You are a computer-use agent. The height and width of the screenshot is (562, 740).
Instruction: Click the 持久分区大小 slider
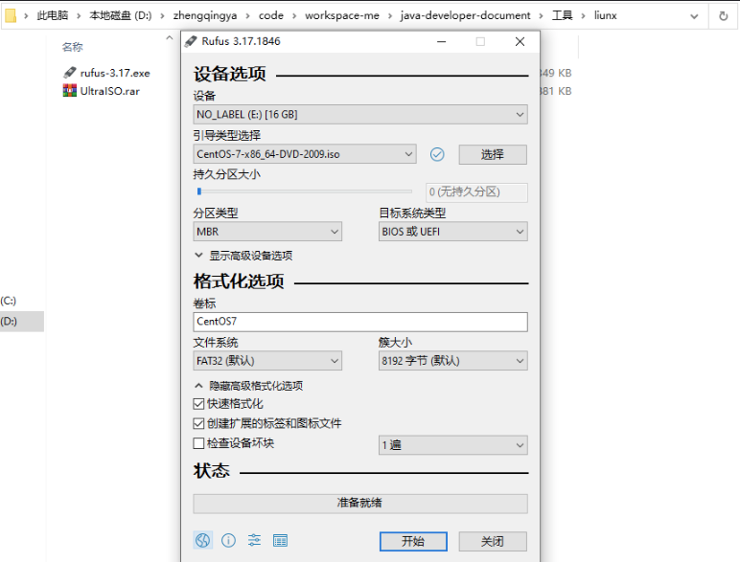click(305, 191)
